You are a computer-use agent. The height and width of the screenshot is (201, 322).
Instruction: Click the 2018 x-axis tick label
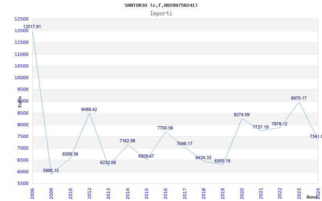click(x=204, y=194)
